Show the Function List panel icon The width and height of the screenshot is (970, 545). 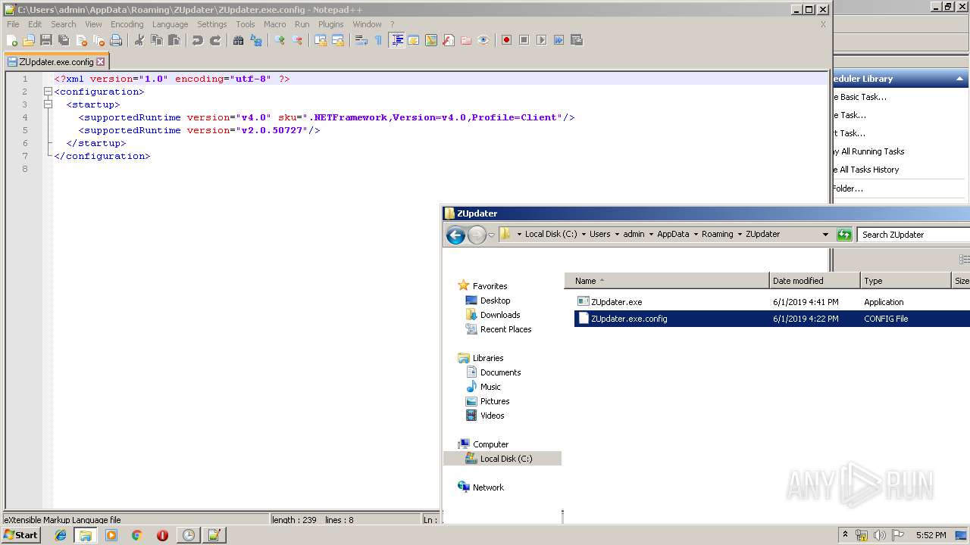pyautogui.click(x=449, y=40)
